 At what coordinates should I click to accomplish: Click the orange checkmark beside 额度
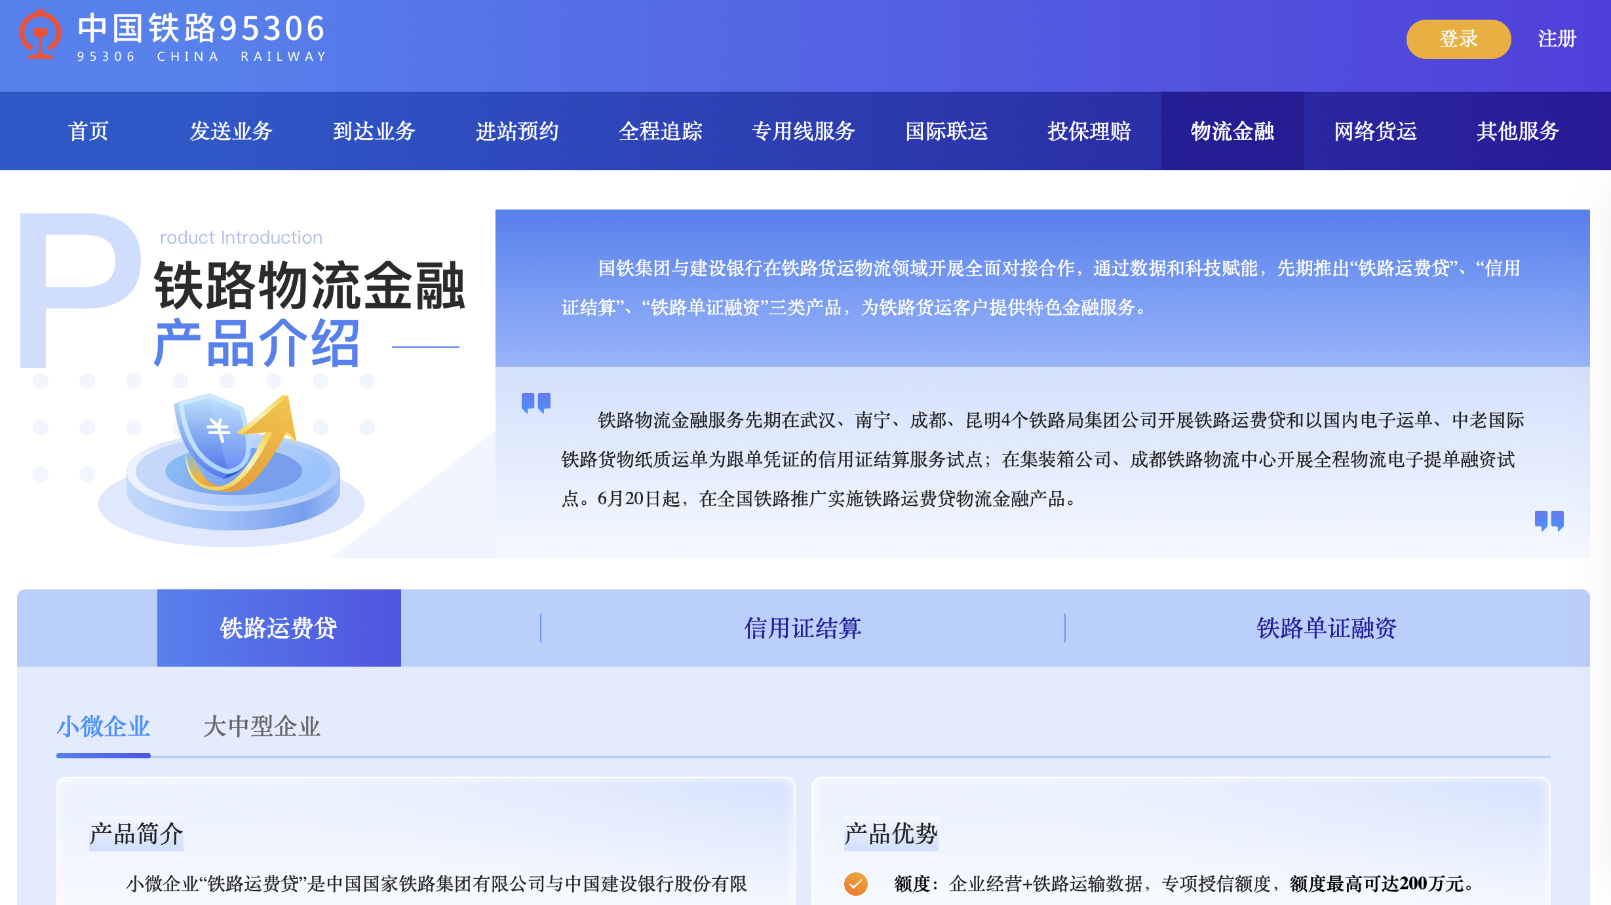pos(855,884)
